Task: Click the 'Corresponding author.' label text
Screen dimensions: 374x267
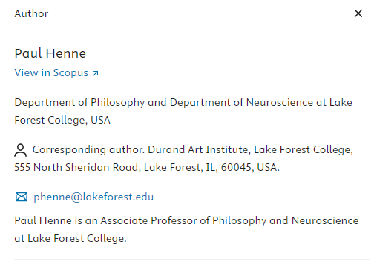Action: point(88,149)
